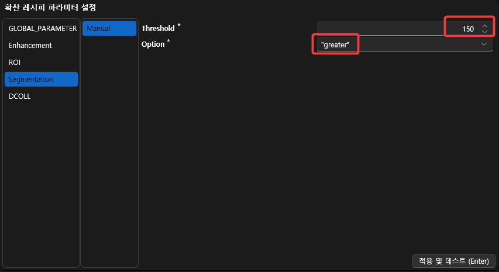Open the Option combo box
499x272 pixels.
tap(404, 44)
